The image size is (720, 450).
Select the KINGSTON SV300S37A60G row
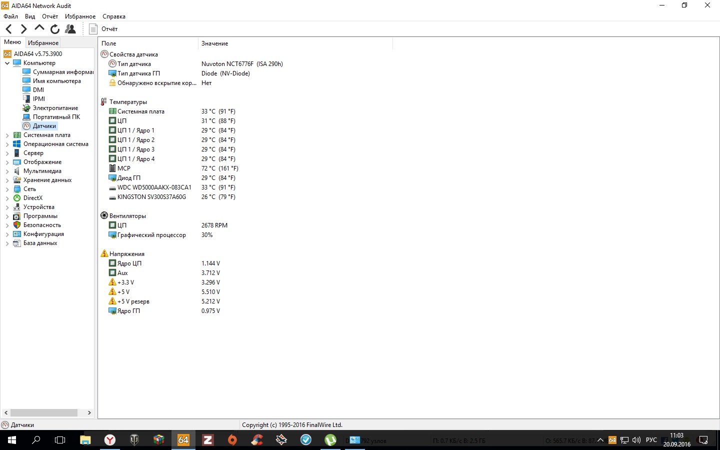click(151, 197)
